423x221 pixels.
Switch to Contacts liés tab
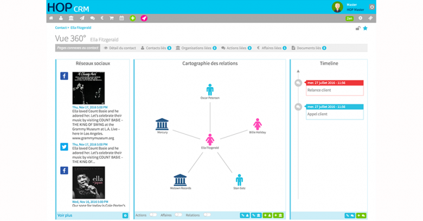(156, 48)
